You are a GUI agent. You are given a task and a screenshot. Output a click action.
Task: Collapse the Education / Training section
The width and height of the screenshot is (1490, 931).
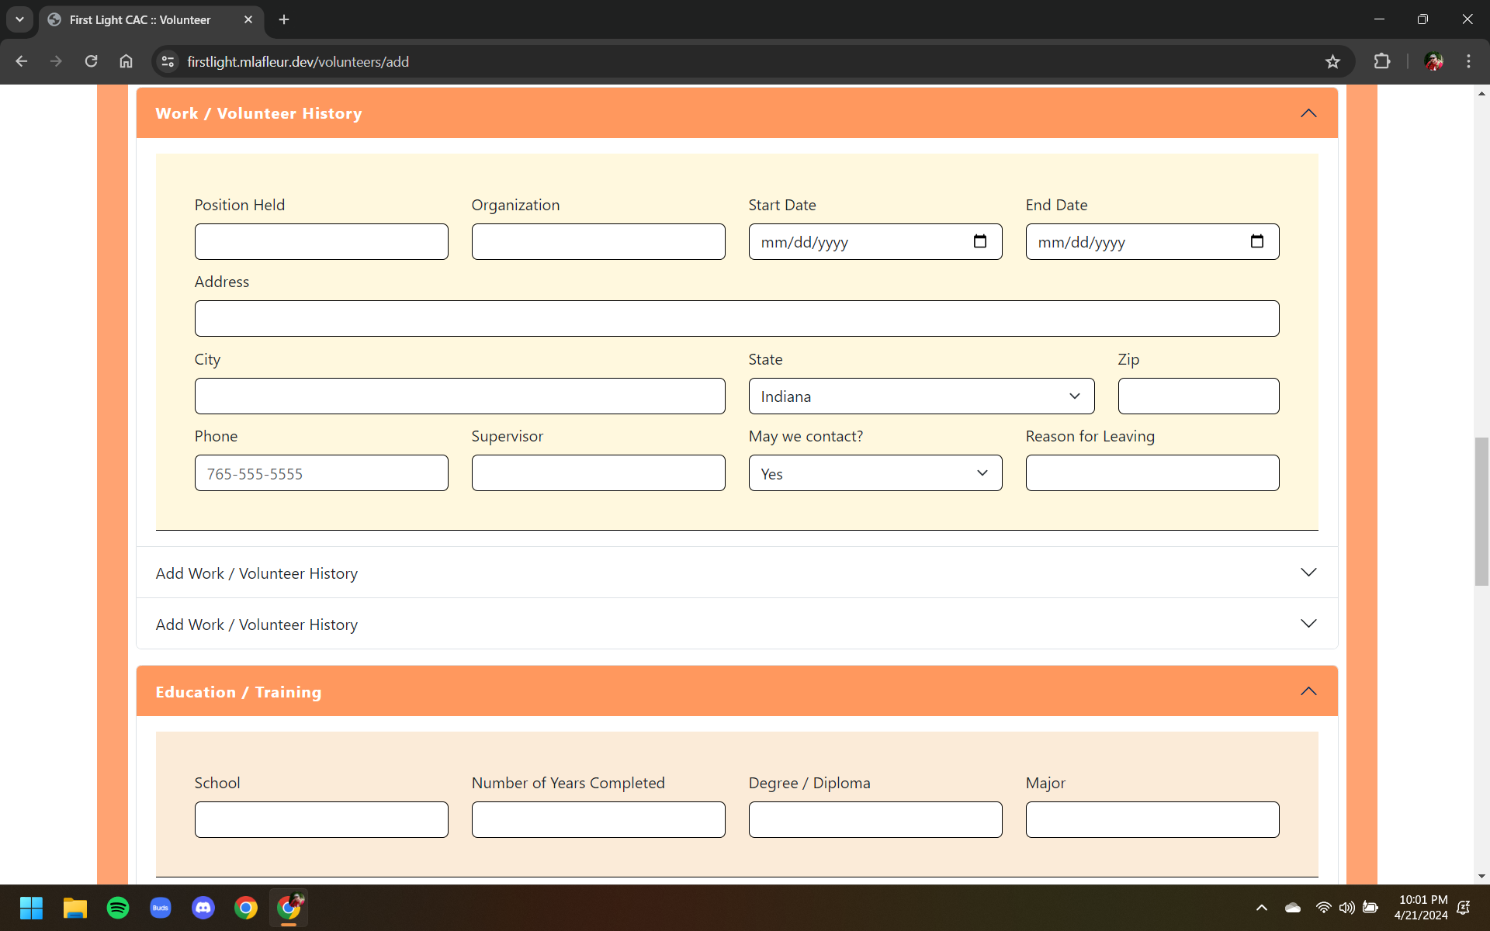[x=1308, y=691]
